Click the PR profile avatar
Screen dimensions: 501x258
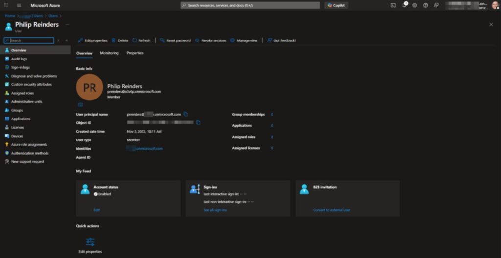[90, 87]
